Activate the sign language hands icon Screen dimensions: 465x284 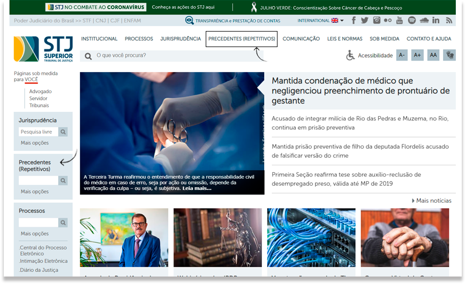(x=449, y=55)
